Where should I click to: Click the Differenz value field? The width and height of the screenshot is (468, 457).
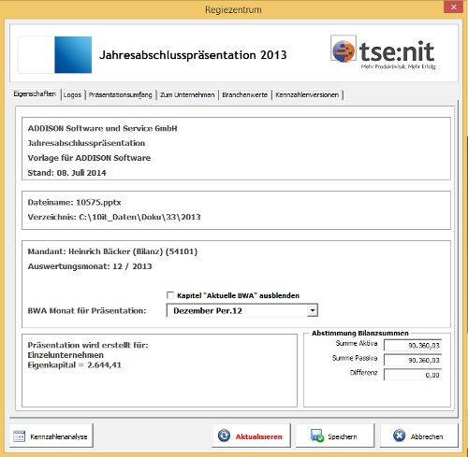(413, 375)
